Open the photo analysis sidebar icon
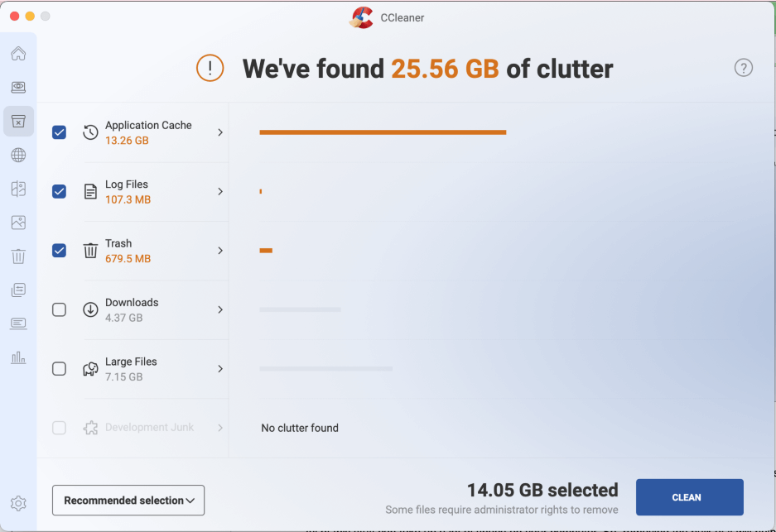 18,223
